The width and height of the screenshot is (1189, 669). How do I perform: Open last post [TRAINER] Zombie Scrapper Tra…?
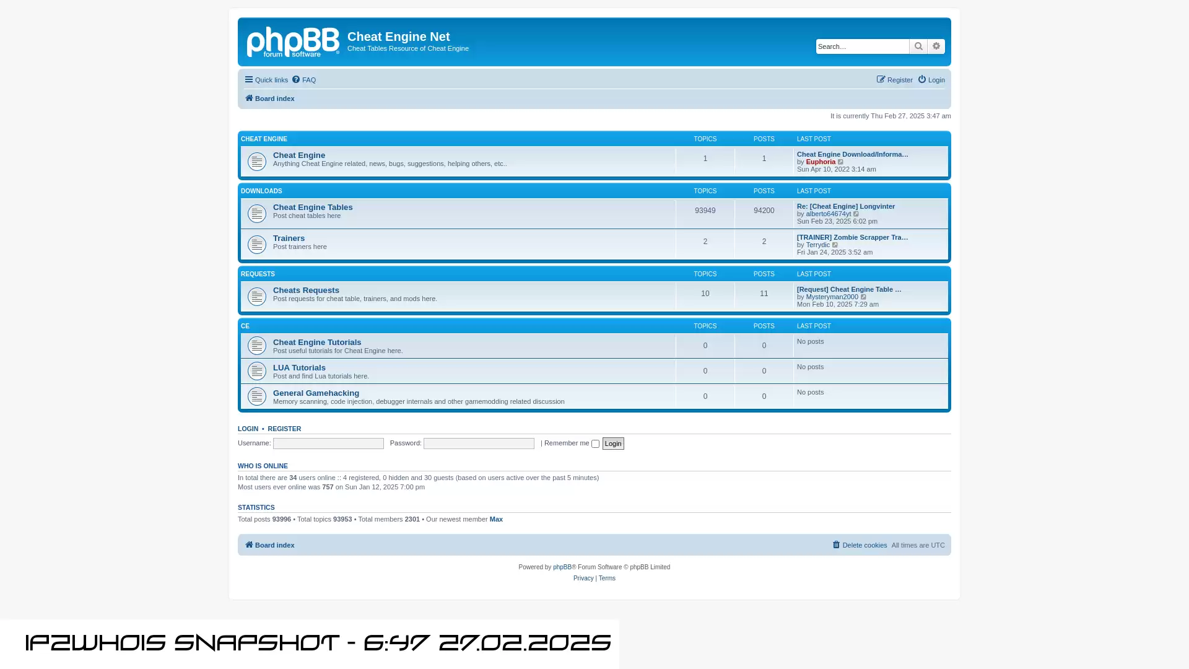coord(852,237)
